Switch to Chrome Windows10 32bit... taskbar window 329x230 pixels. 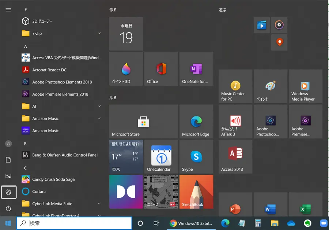(x=191, y=223)
